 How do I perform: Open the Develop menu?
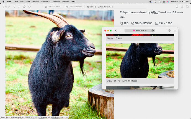[56, 1]
